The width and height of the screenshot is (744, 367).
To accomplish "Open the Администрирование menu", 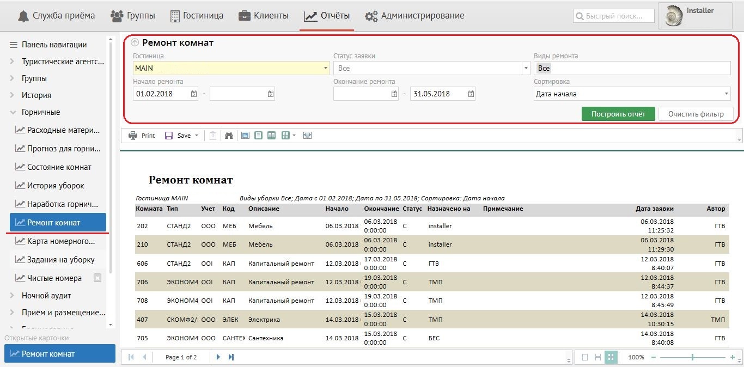I will point(414,16).
